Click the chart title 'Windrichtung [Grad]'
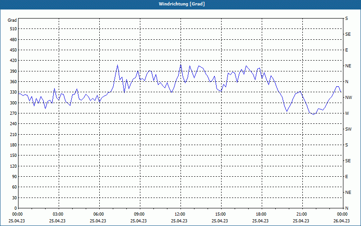This screenshot has width=361, height=226. [x=182, y=4]
